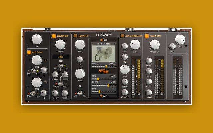Click the Hyper-Gate RANGE knob

point(149,61)
